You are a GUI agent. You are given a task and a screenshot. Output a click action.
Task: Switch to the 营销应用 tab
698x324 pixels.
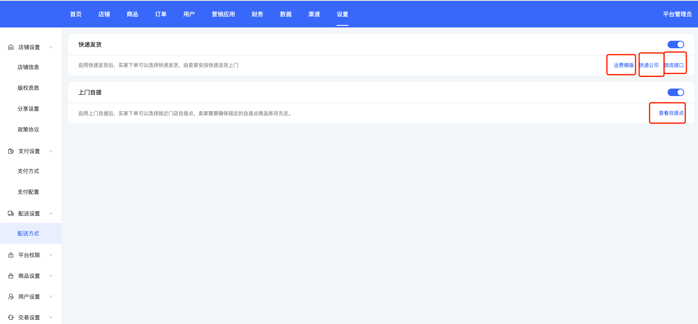click(223, 14)
